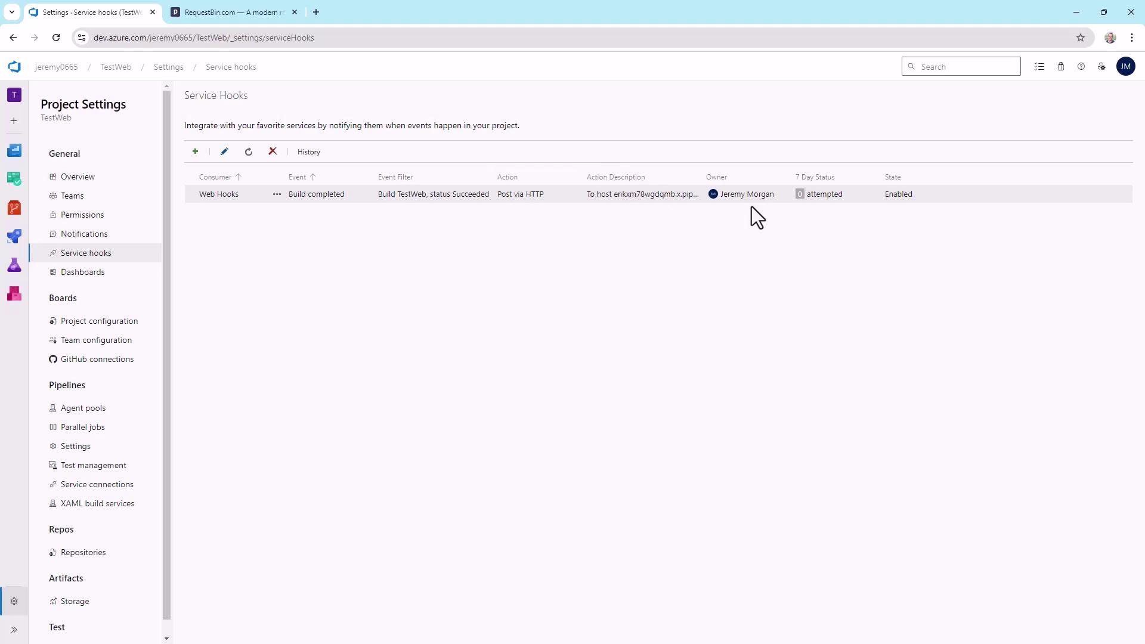Edit the selected subscription with pencil icon
This screenshot has width=1145, height=644.
click(x=224, y=151)
